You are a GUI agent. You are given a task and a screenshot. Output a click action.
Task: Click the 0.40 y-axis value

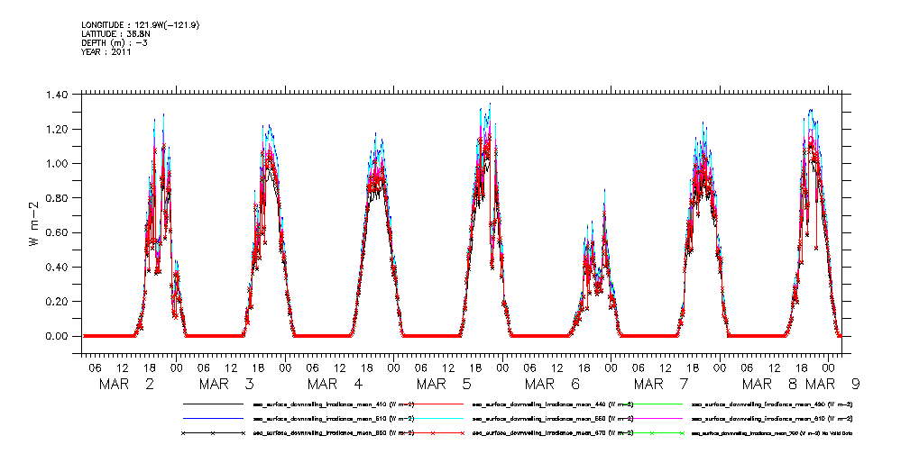58,268
